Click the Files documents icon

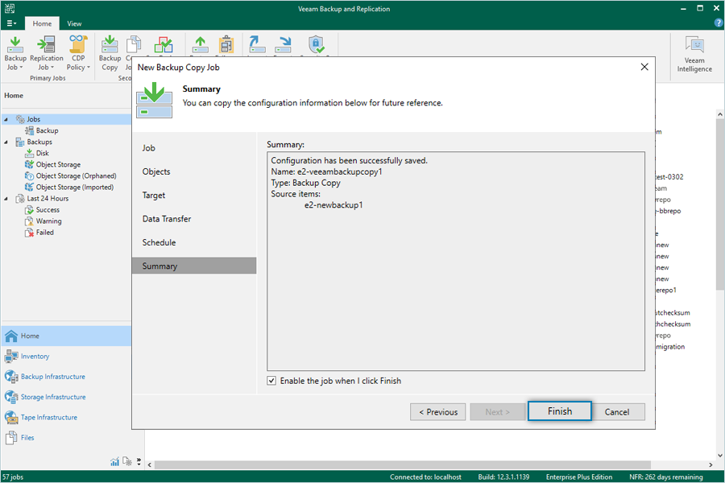11,438
